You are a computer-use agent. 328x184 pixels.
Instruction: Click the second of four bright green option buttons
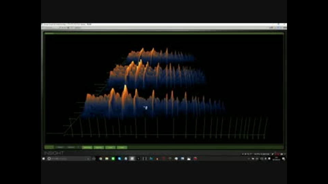point(99,148)
